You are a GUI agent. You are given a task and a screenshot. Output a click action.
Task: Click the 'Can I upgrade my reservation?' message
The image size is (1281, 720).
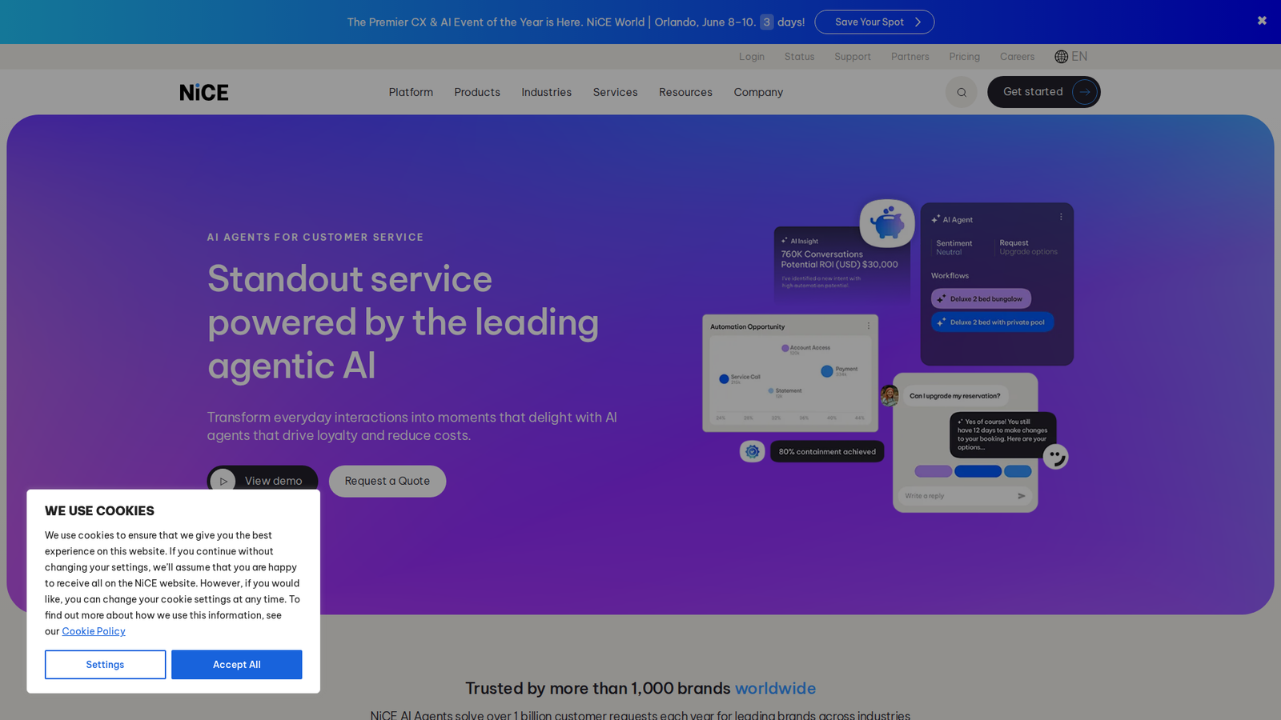click(x=955, y=396)
